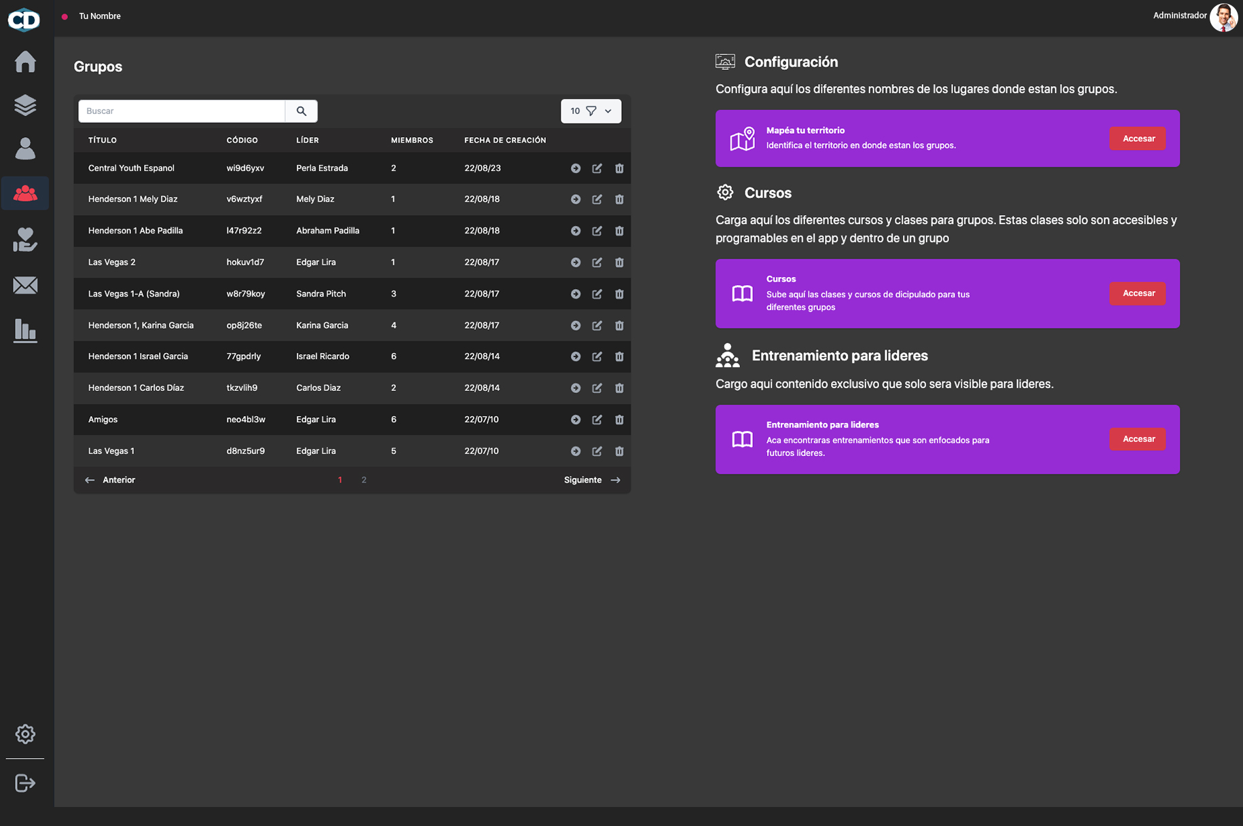This screenshot has height=826, width=1243.
Task: Open the Home icon in sidebar
Action: coord(25,62)
